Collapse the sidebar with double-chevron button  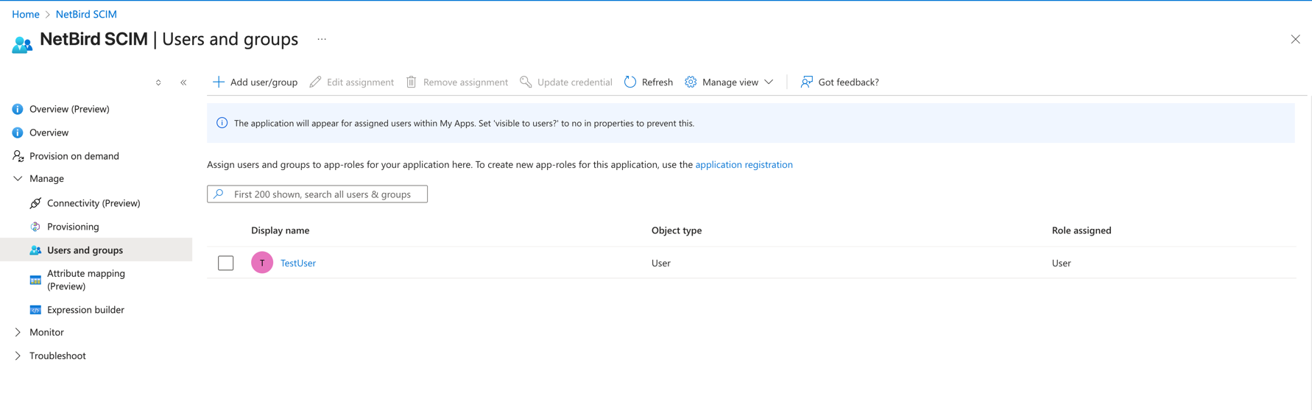pyautogui.click(x=183, y=82)
